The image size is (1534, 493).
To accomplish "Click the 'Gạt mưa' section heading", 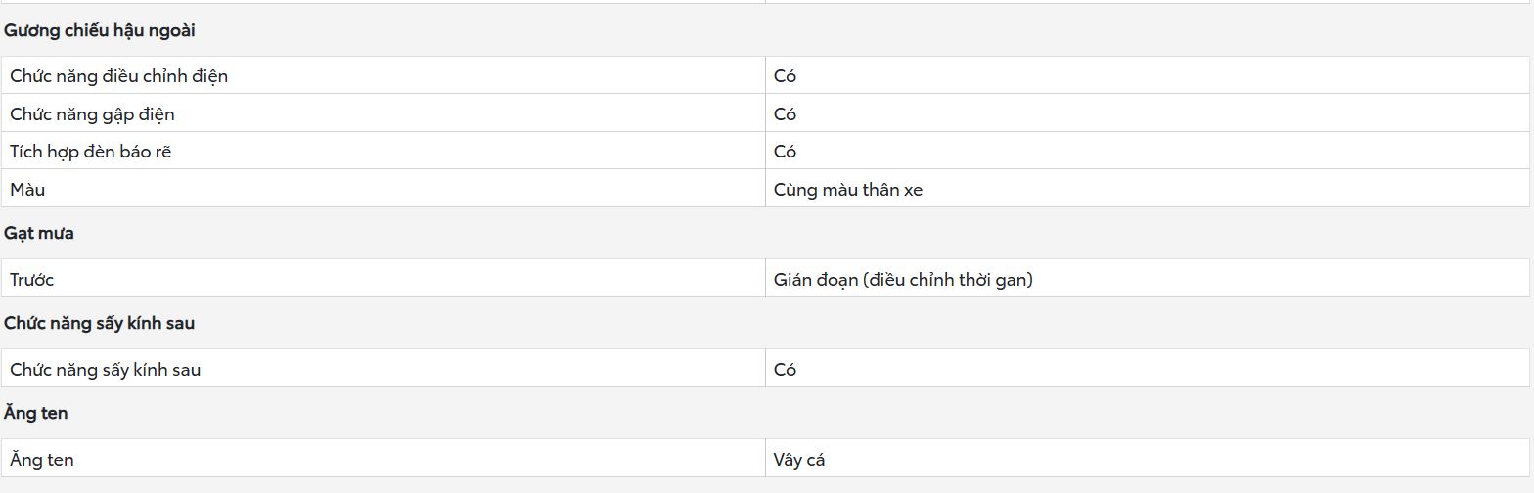I will 39,233.
